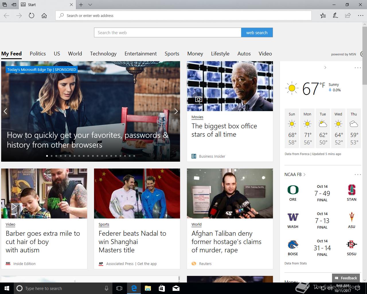367x294 pixels.
Task: Open weather card more options dots
Action: [358, 68]
